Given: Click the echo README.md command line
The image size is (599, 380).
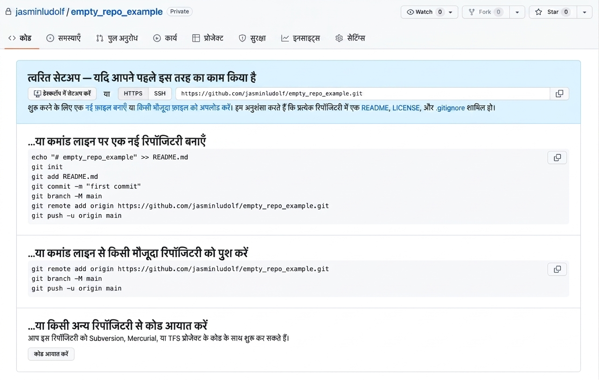Looking at the screenshot, I should 110,157.
